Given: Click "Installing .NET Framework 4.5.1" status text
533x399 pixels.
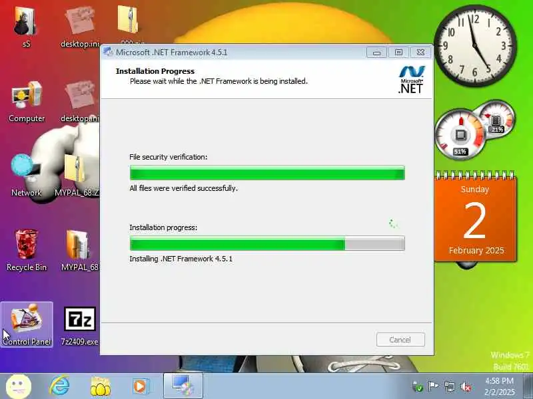Looking at the screenshot, I should point(181,259).
